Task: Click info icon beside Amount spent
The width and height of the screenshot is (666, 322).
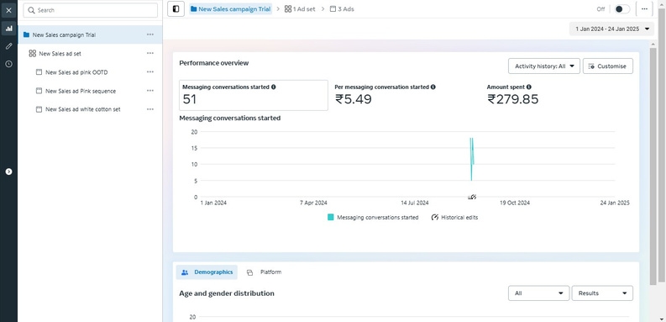Action: [529, 87]
